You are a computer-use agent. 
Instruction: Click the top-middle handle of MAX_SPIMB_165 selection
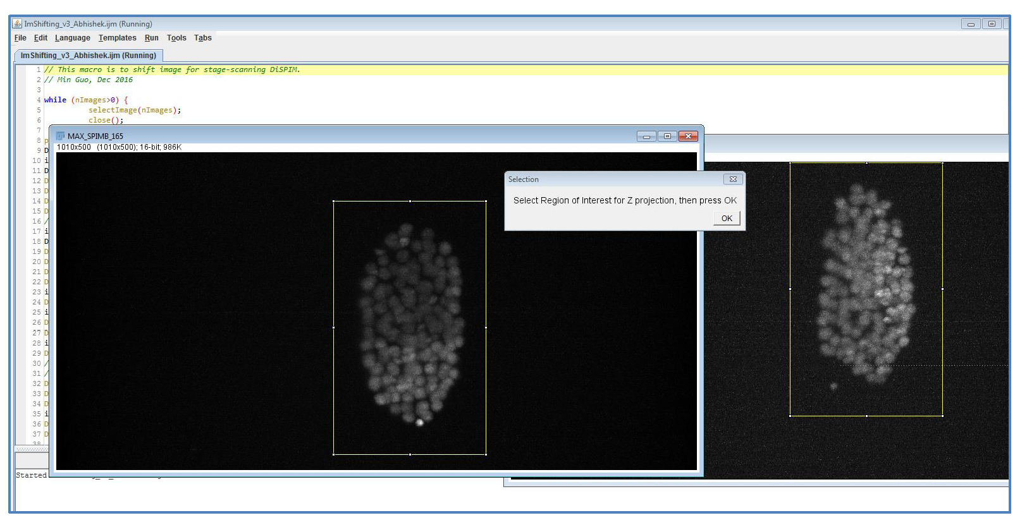(410, 201)
